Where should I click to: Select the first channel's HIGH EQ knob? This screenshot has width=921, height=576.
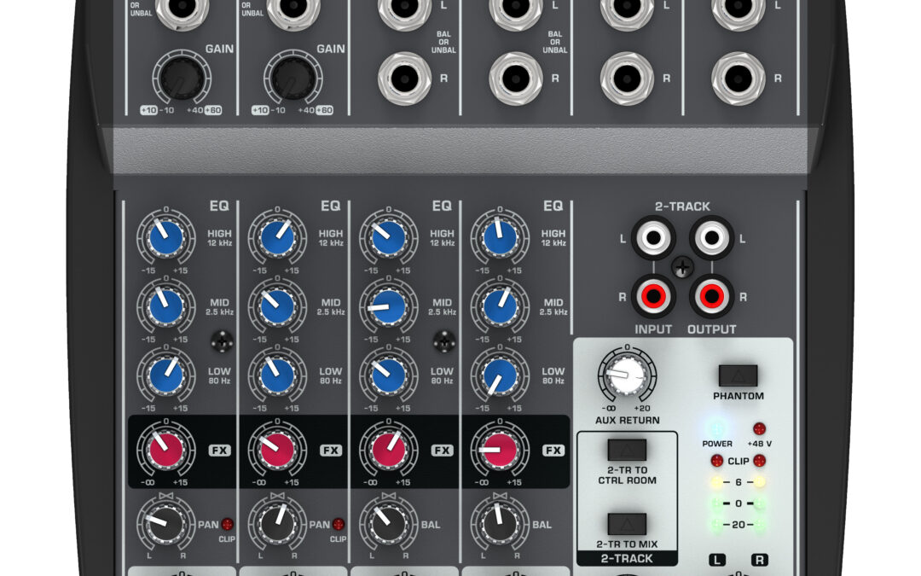[165, 240]
